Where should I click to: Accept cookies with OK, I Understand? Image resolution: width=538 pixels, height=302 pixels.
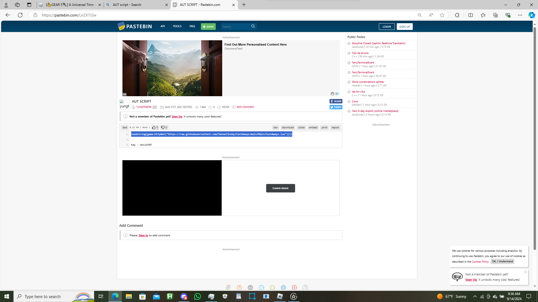[502, 261]
